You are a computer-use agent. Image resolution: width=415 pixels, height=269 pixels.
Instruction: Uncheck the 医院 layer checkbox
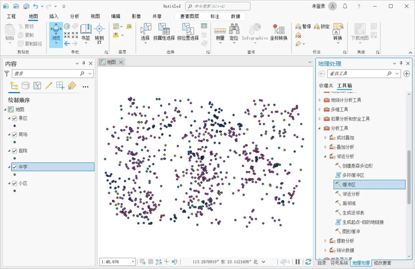[15, 151]
